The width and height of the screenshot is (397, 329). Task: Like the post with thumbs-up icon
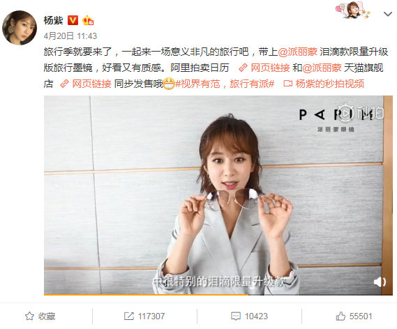[340, 316]
